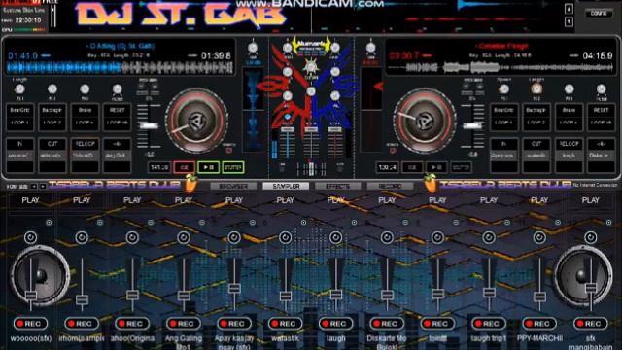Screen dimensions: 622x350
Task: Click loop-mode icon above wooooo(sfx) sample
Action: pyautogui.click(x=30, y=237)
